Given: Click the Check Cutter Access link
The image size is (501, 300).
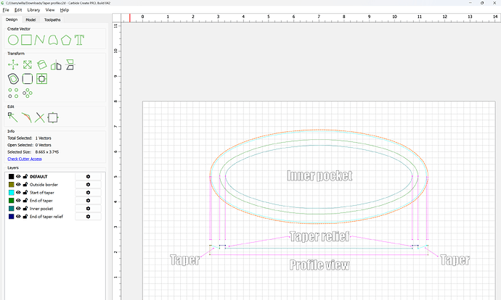Looking at the screenshot, I should click(25, 158).
